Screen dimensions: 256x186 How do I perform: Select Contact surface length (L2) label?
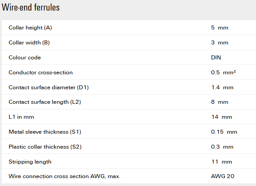45,102
